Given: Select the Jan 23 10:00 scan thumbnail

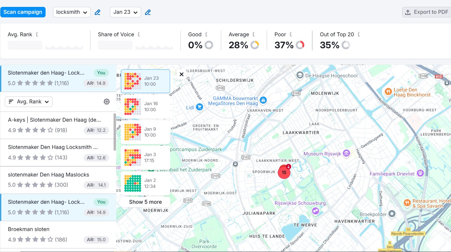Looking at the screenshot, I should [145, 81].
